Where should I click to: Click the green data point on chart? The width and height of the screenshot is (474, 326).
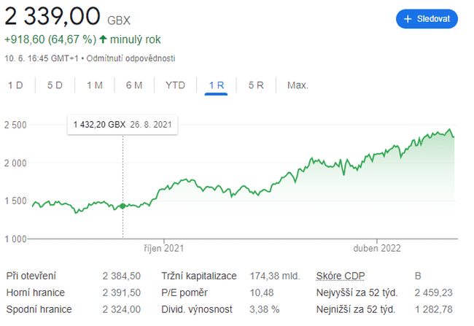(123, 206)
